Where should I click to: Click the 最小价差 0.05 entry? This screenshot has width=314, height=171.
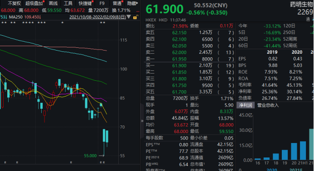coord(212,138)
